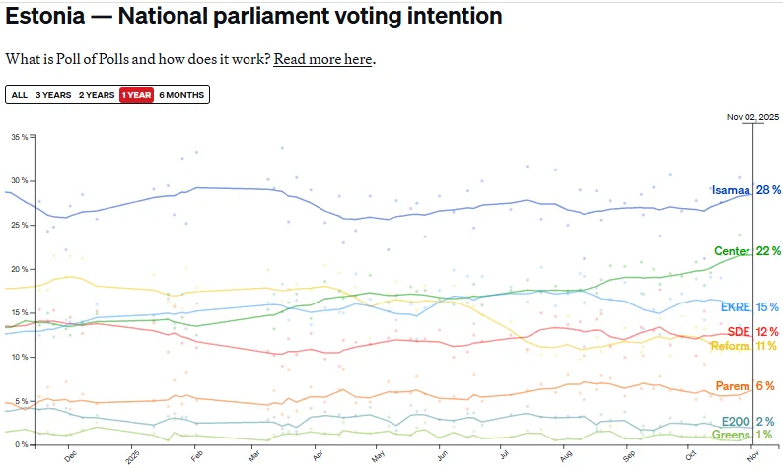Select the ALL time range button
Viewport: 783px width, 472px height.
[x=19, y=95]
